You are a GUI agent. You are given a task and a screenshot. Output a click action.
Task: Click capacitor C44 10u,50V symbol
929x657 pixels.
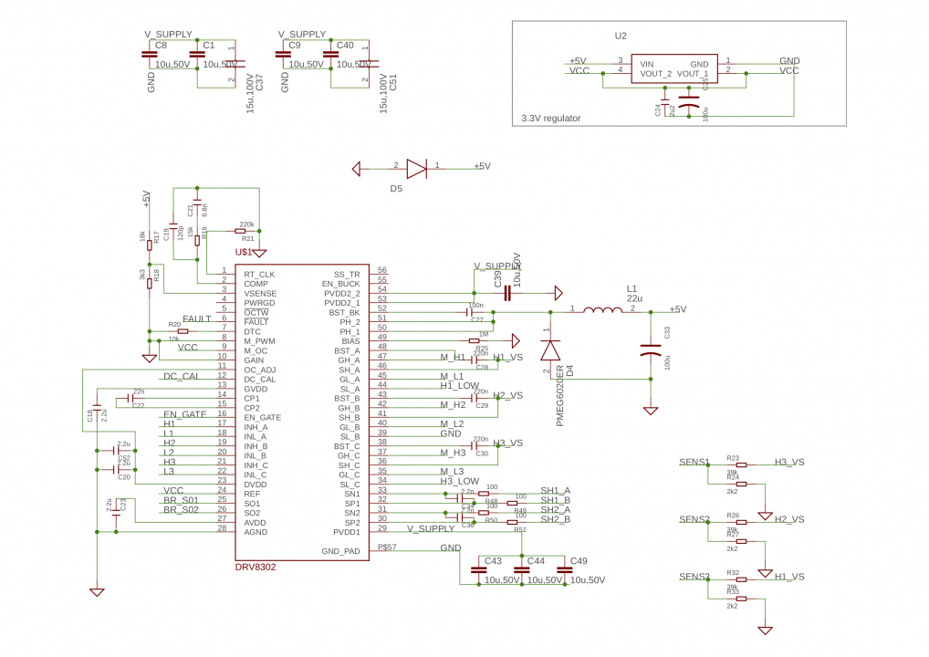tap(521, 570)
